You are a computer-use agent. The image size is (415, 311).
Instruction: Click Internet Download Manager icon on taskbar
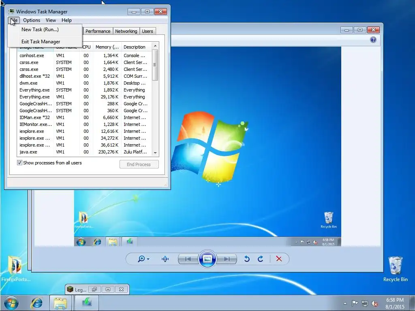[87, 303]
